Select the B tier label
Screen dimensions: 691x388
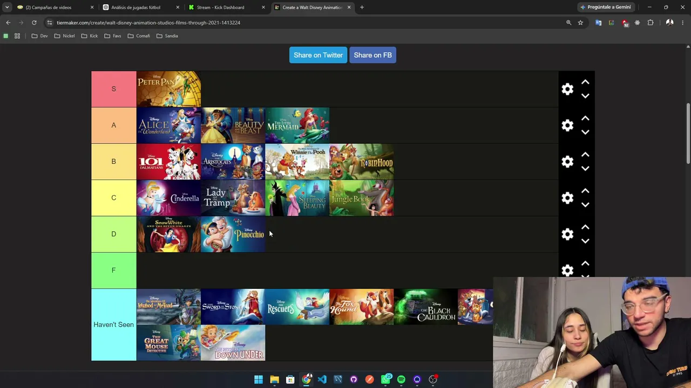113,161
